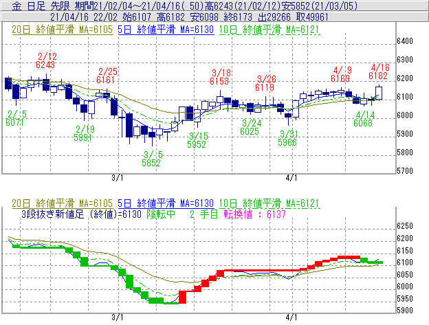Click the 始6107 opening price value
Image resolution: width=429 pixels, height=325 pixels.
[x=137, y=17]
